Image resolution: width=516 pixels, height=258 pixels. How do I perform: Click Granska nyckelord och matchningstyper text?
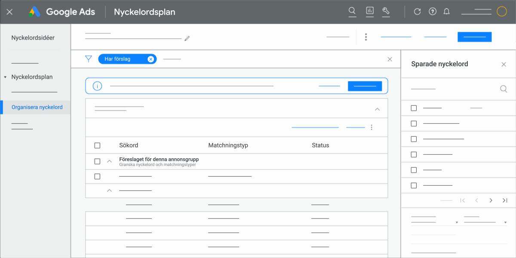click(157, 165)
